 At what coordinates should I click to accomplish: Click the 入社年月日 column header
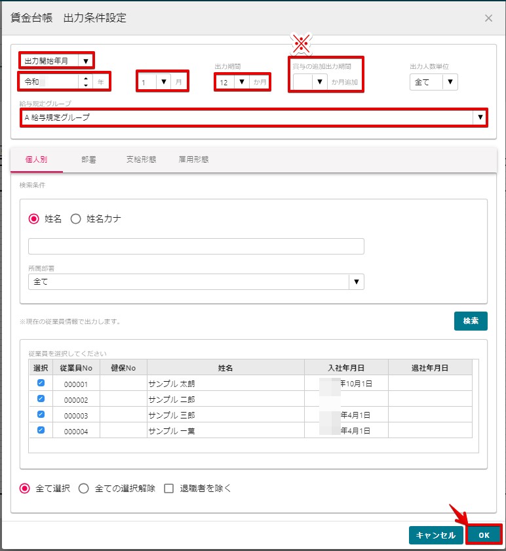click(x=346, y=368)
